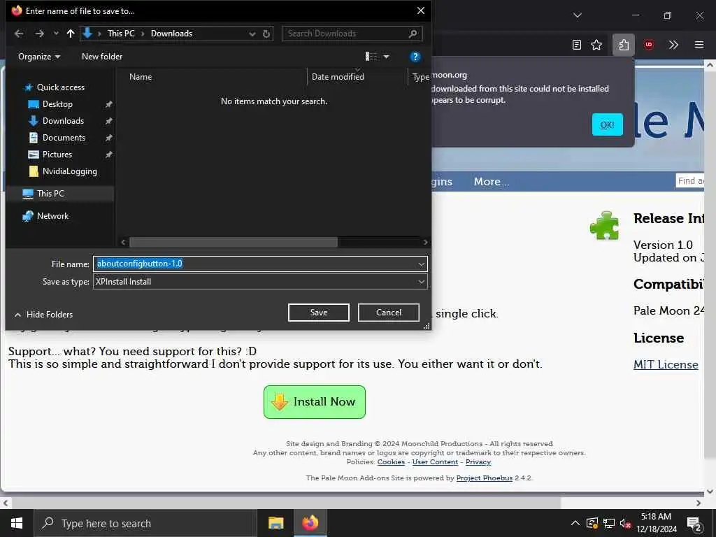Viewport: 716px width, 537px height.
Task: Go forward in the save dialog
Action: (x=39, y=34)
